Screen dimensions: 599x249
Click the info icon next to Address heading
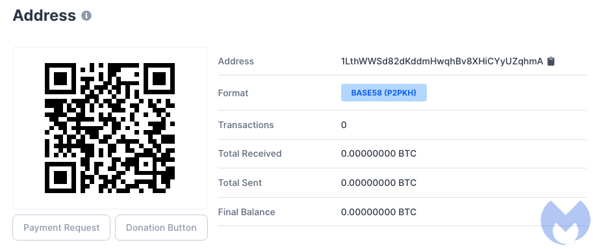[x=86, y=16]
